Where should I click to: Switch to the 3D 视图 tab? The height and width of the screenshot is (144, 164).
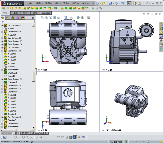(x=25, y=133)
